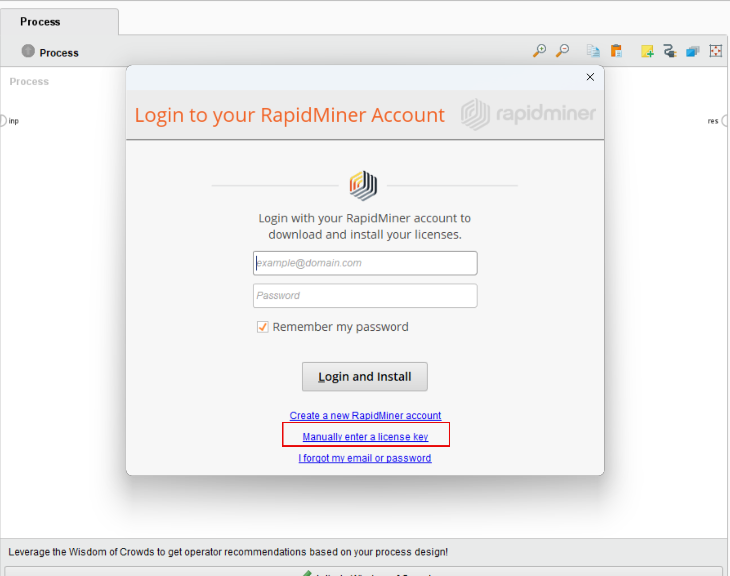The image size is (730, 576).
Task: Click into the Password field
Action: point(365,295)
